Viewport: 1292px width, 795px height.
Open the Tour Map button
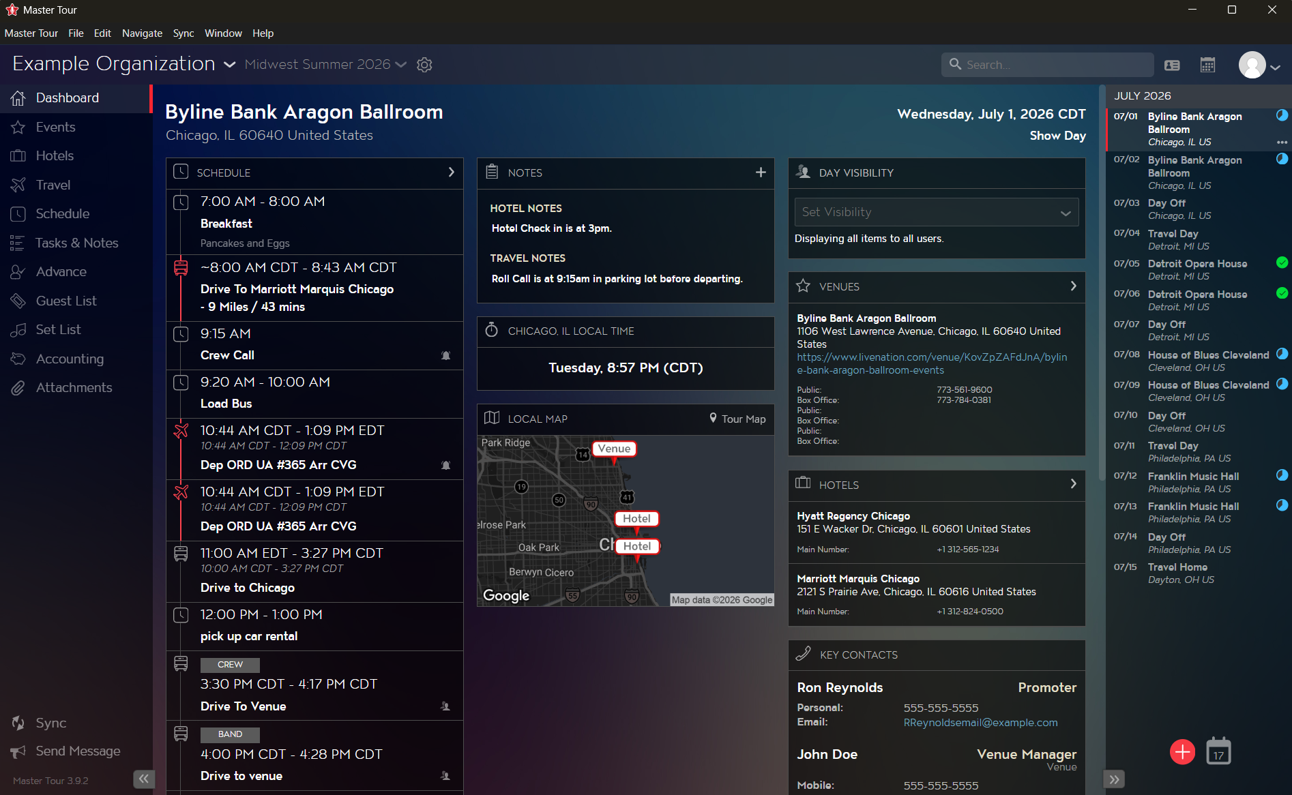point(737,419)
